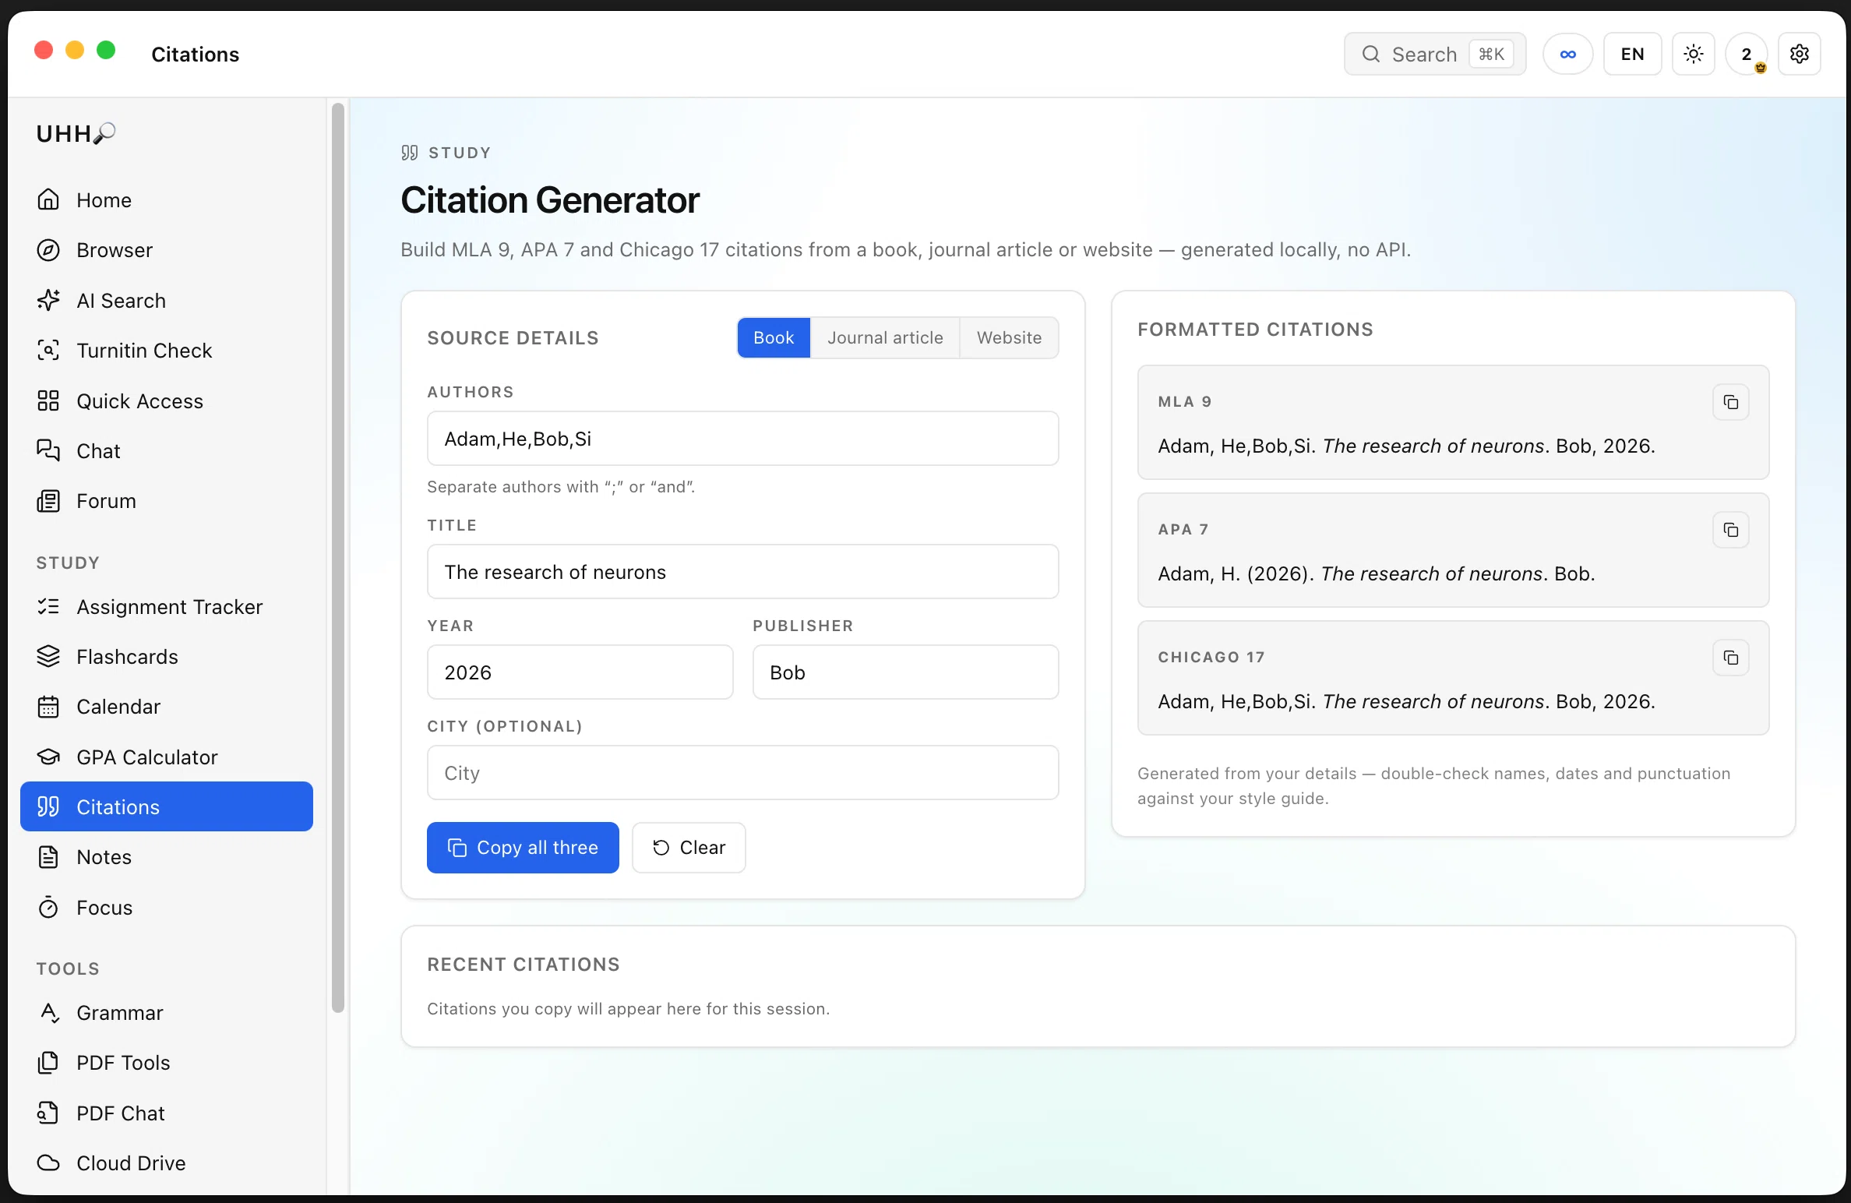Open the Notes section
The height and width of the screenshot is (1203, 1851).
(x=167, y=857)
